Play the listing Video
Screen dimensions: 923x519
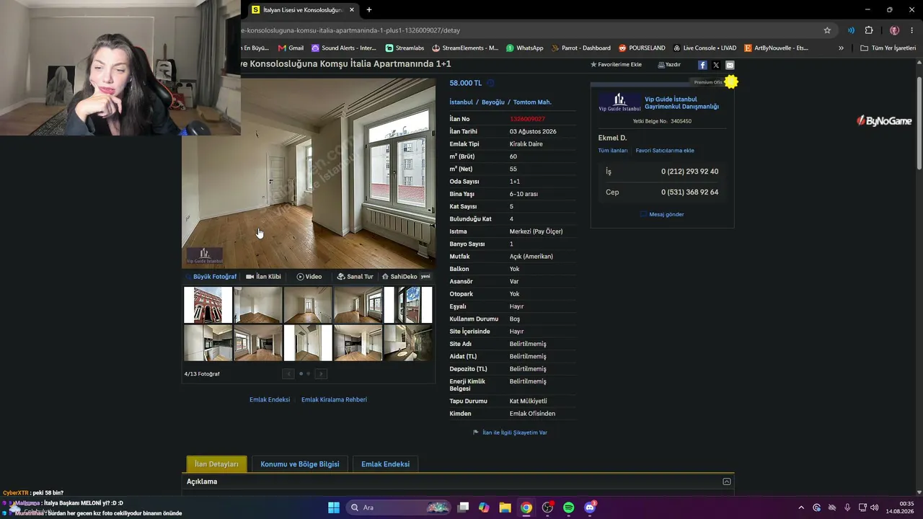309,277
